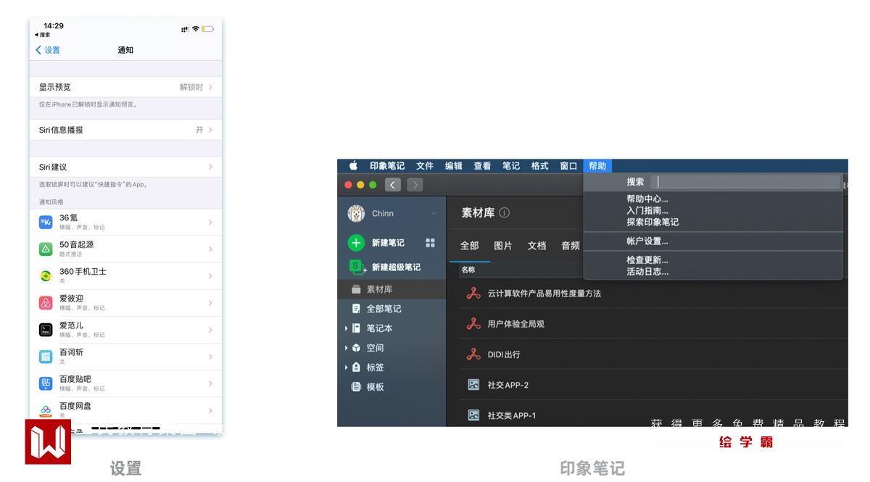
Task: Open the 格式 menu
Action: click(539, 166)
